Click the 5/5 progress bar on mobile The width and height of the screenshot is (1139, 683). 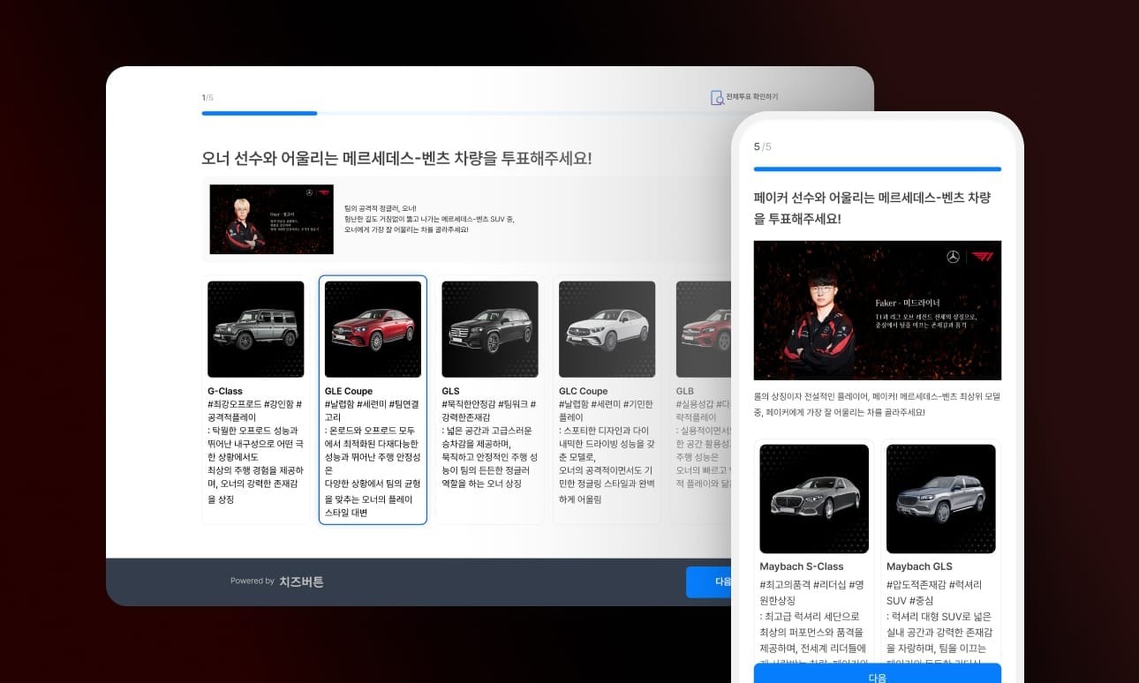pyautogui.click(x=878, y=168)
